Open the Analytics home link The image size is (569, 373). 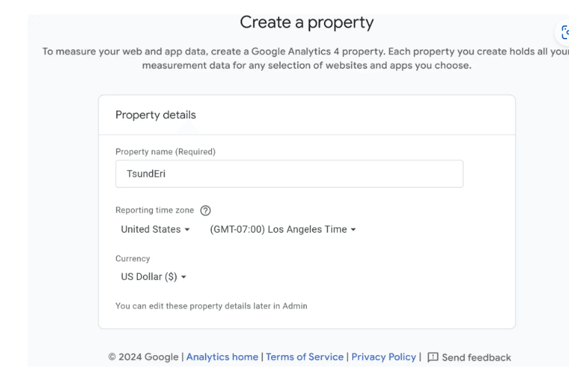[x=222, y=357]
